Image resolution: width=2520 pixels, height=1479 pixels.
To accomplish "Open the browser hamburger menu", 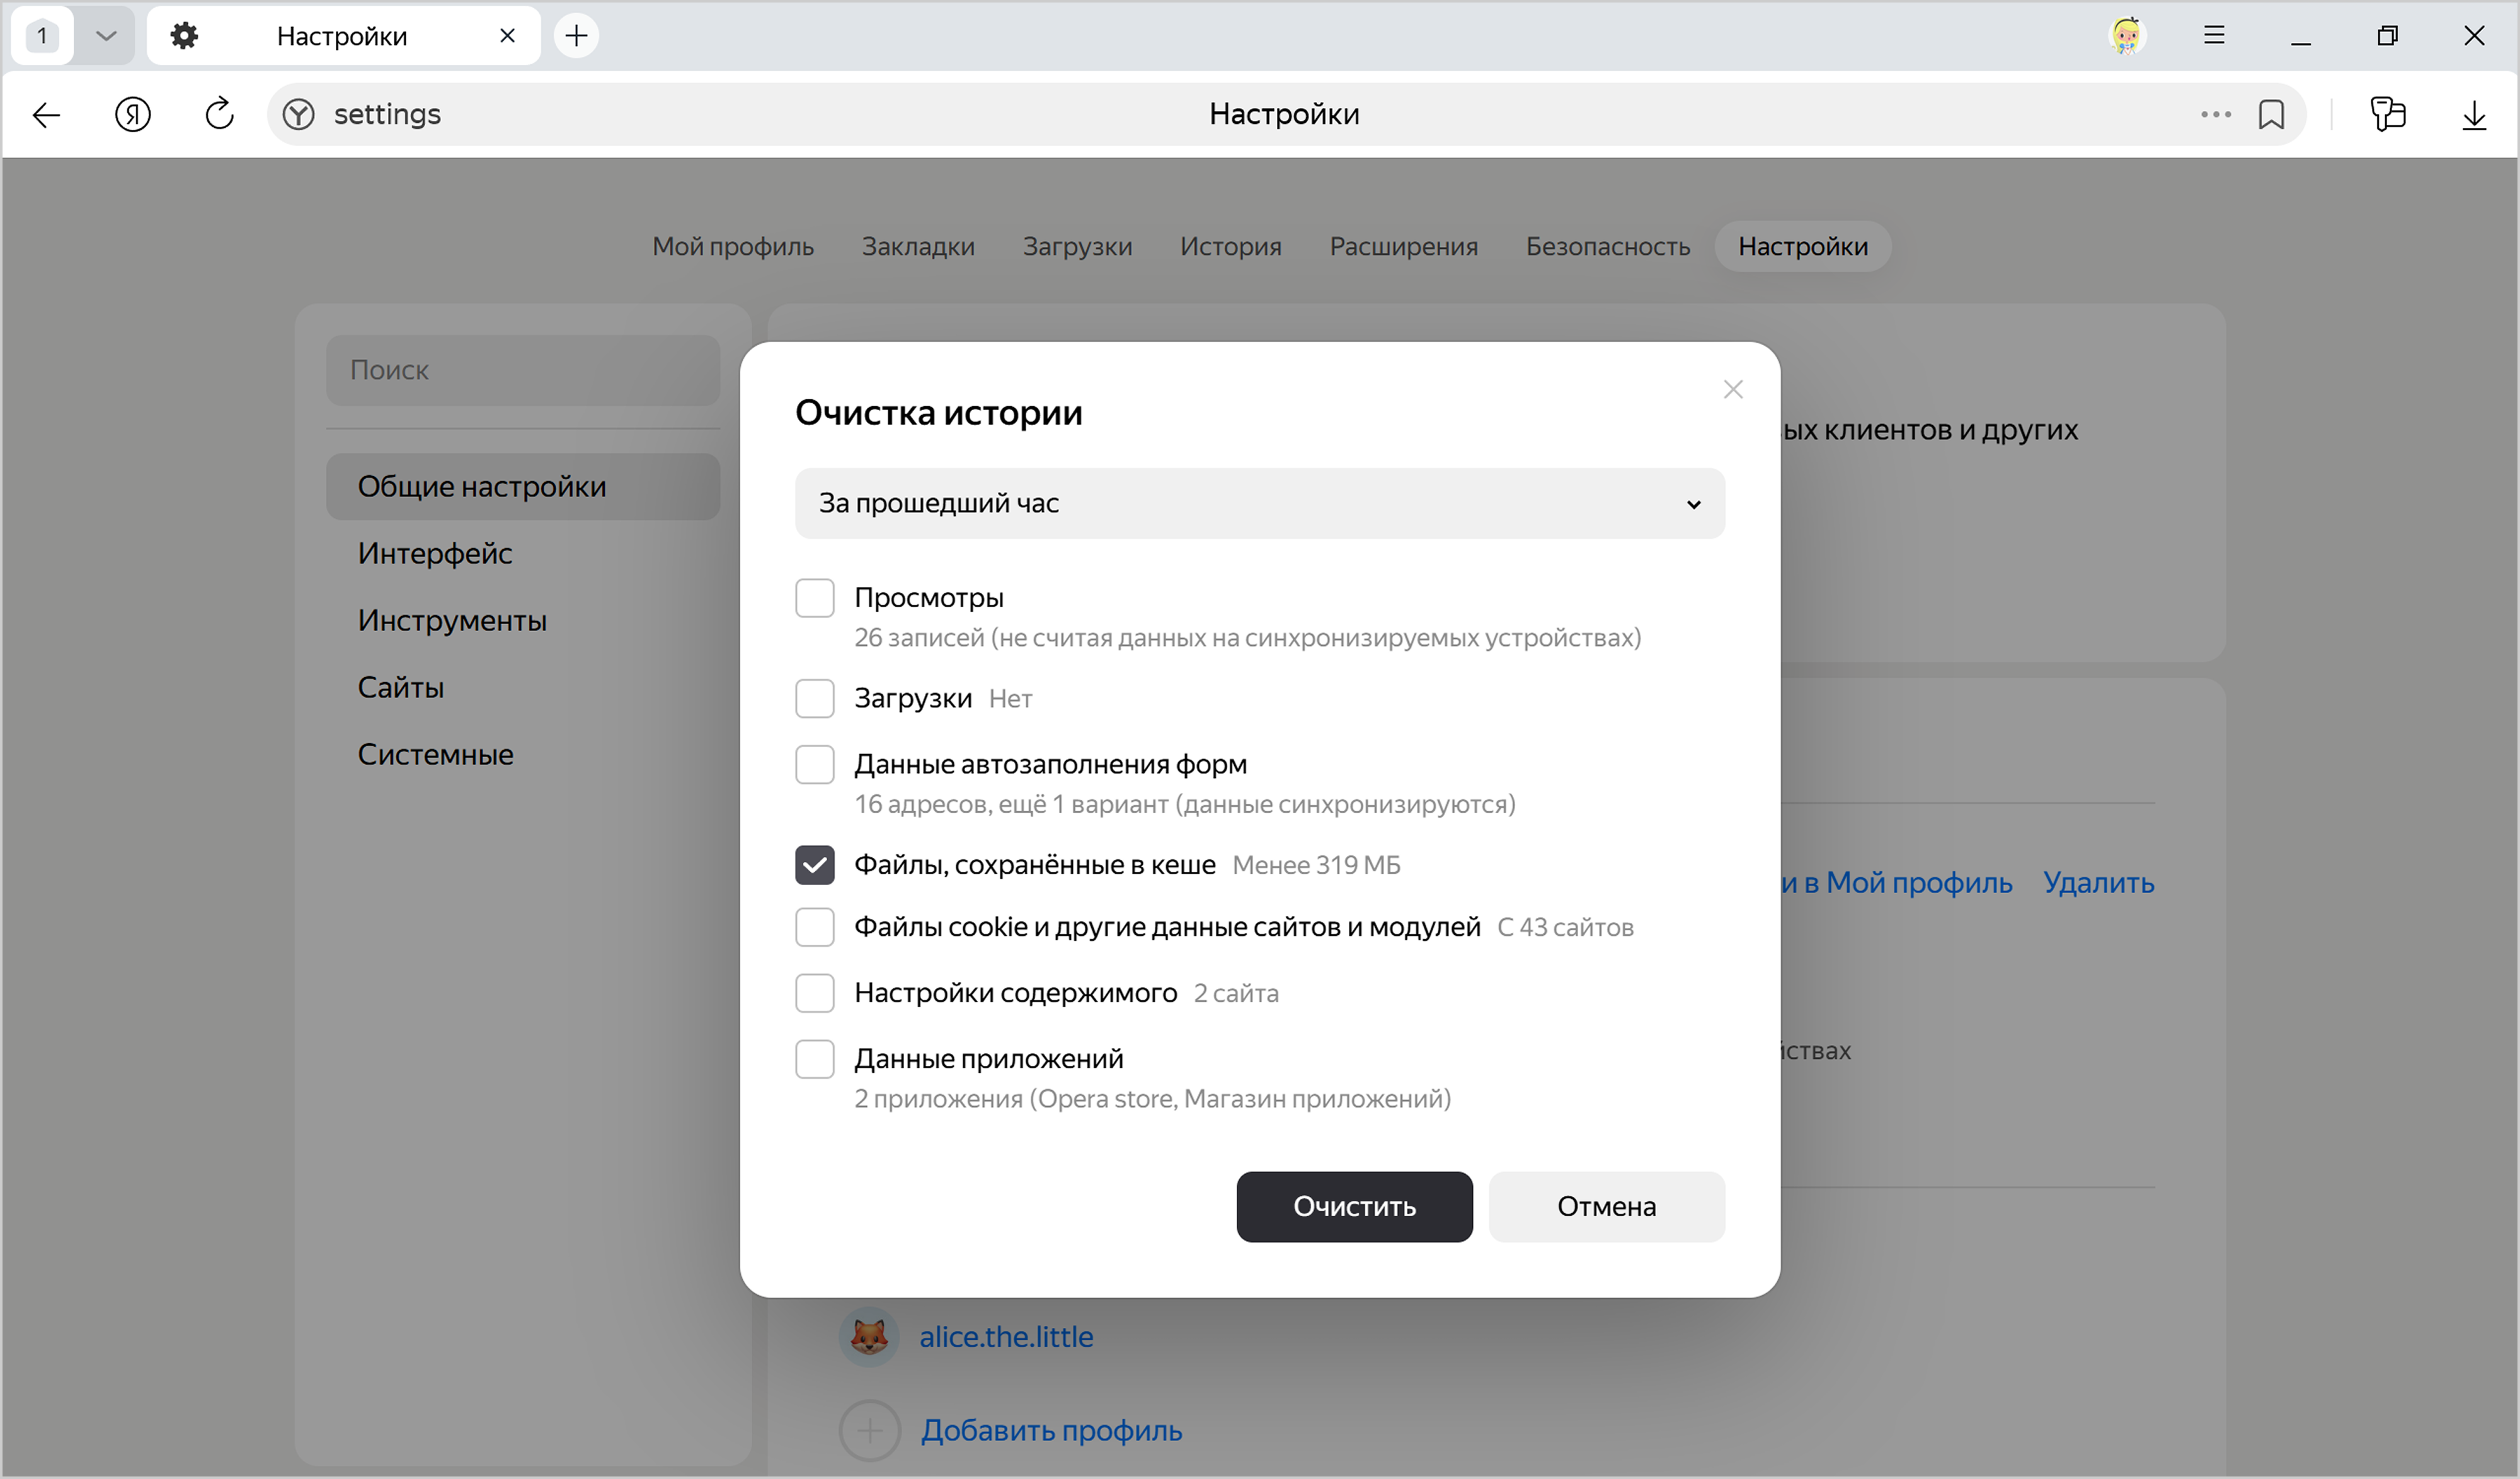I will (x=2214, y=36).
